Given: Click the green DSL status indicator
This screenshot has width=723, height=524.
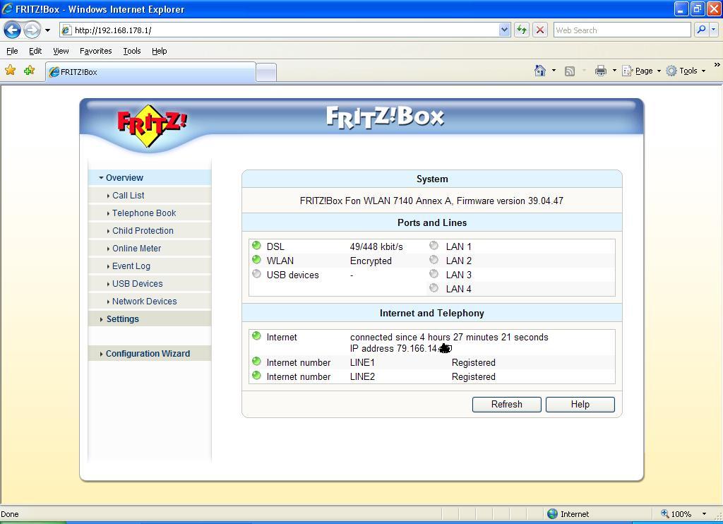Looking at the screenshot, I should 257,245.
